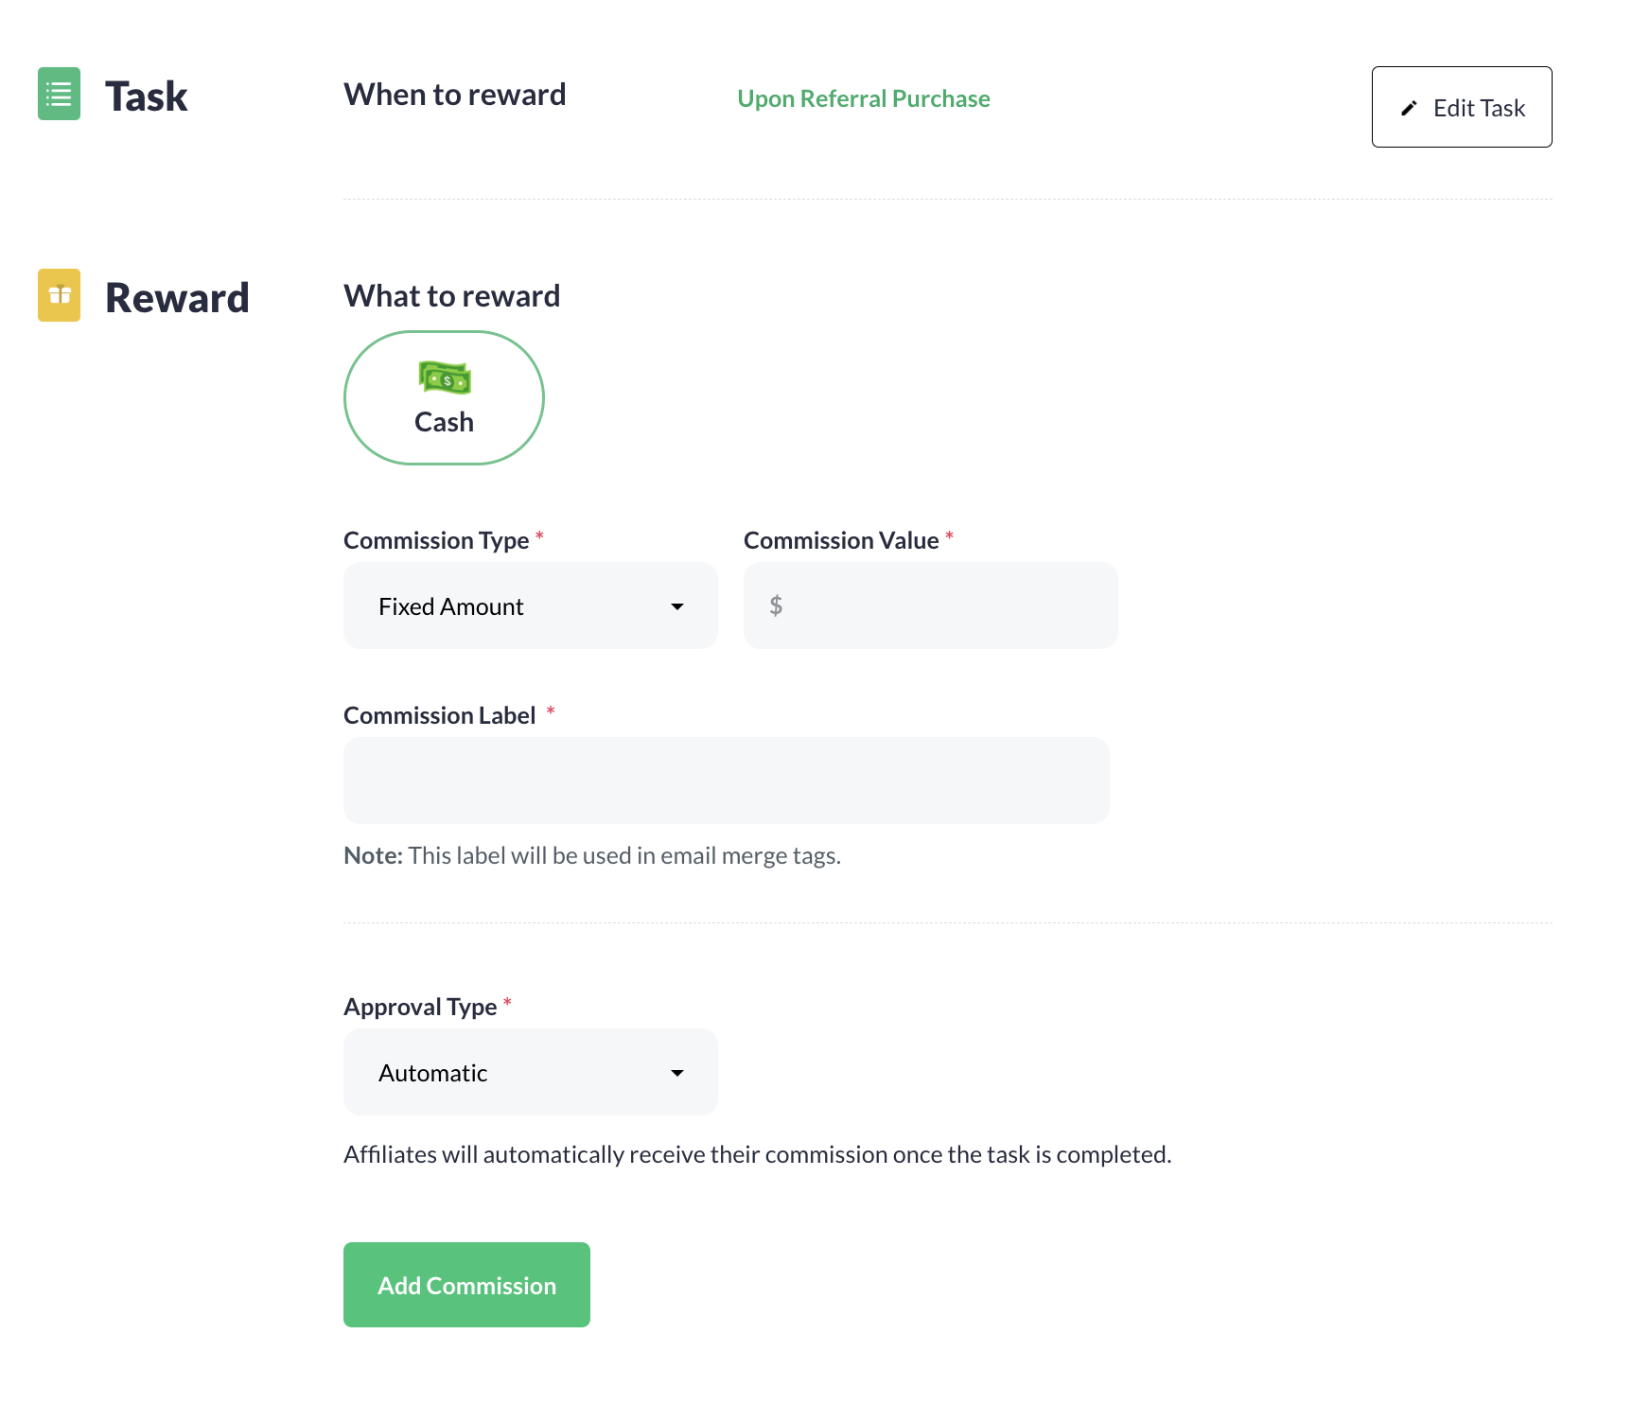Open the Commission Type dropdown
The width and height of the screenshot is (1650, 1404).
point(530,605)
